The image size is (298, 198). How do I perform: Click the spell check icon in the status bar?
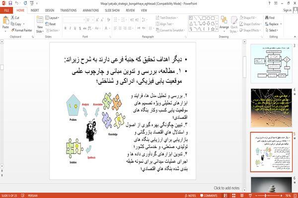pos(23,196)
